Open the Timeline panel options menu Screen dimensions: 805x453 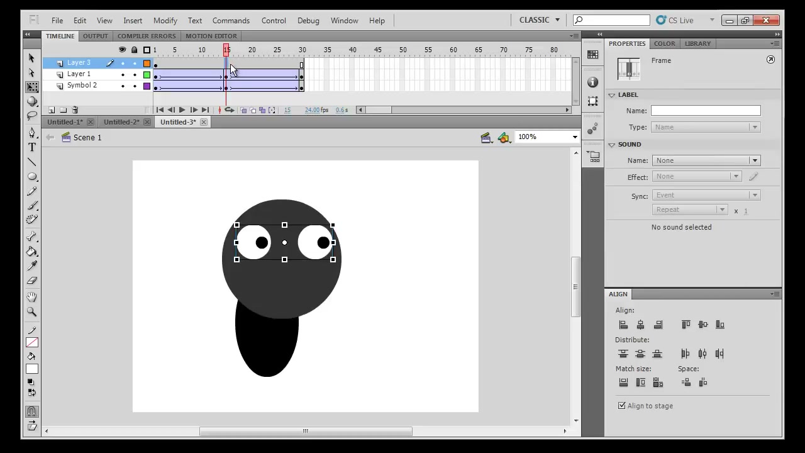pos(574,36)
